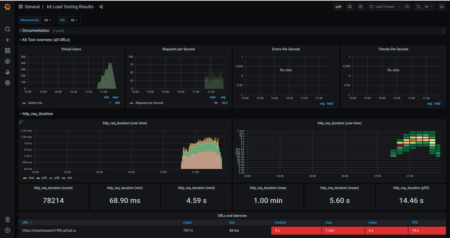Open the Last 3 hours time picker

385,7
